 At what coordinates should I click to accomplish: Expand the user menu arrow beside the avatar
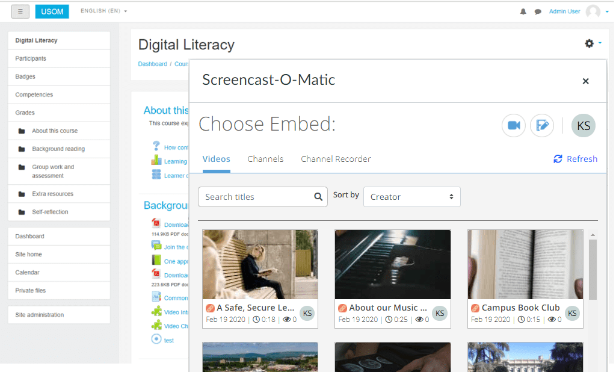[x=607, y=12]
